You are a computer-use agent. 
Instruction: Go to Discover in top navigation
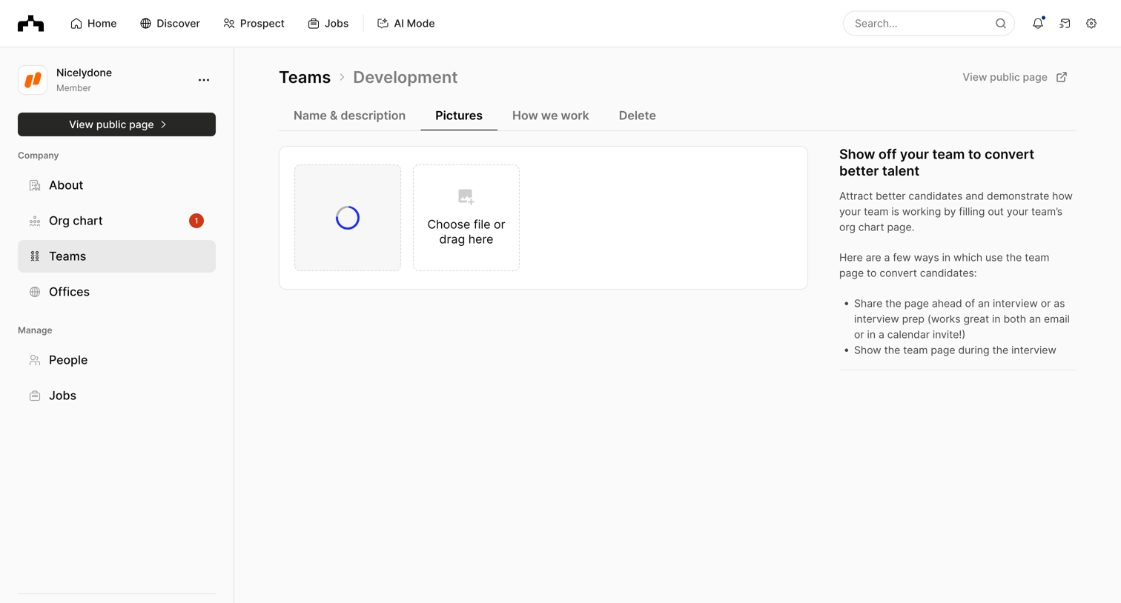(x=170, y=24)
